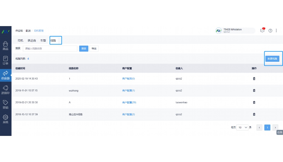Delete the wulihong route row
Image resolution: width=283 pixels, height=162 pixels.
click(x=254, y=90)
